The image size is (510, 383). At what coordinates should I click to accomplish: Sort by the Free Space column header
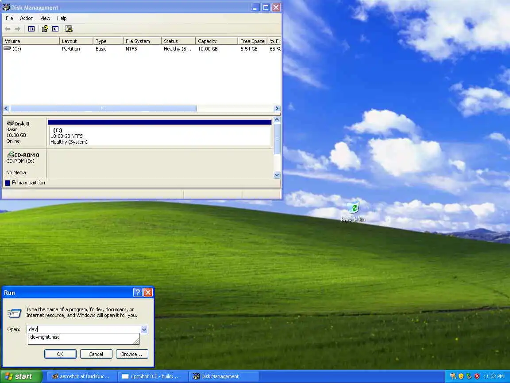click(x=252, y=41)
